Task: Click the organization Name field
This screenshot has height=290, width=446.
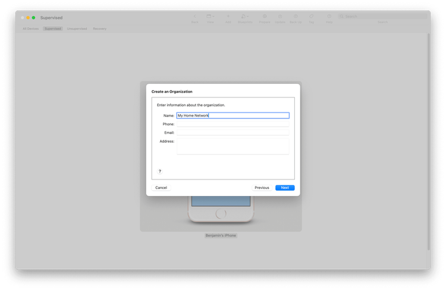Action: [x=233, y=116]
